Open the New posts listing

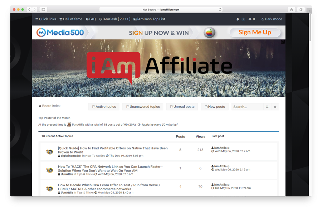coord(215,106)
